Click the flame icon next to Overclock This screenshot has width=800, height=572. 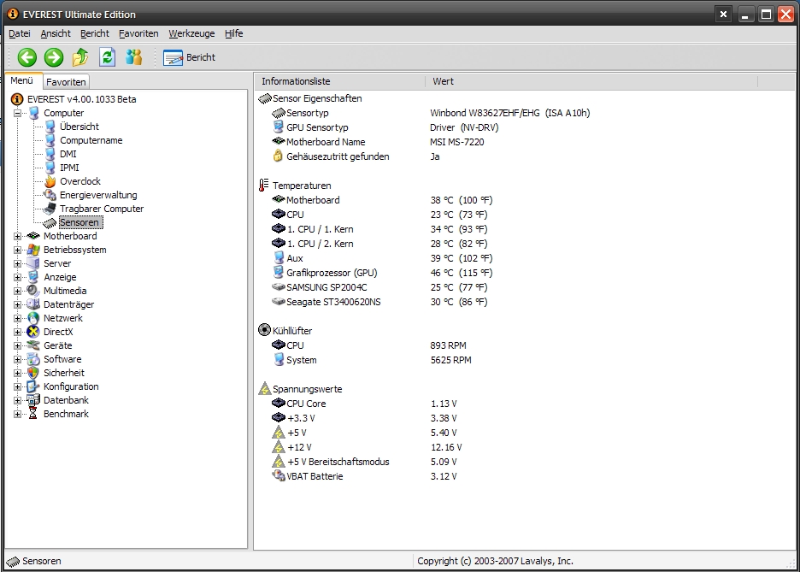point(50,181)
